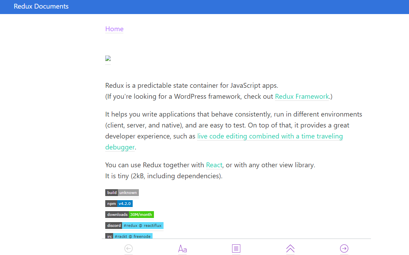The width and height of the screenshot is (409, 255).
Task: Open the live code editing link
Action: [270, 136]
